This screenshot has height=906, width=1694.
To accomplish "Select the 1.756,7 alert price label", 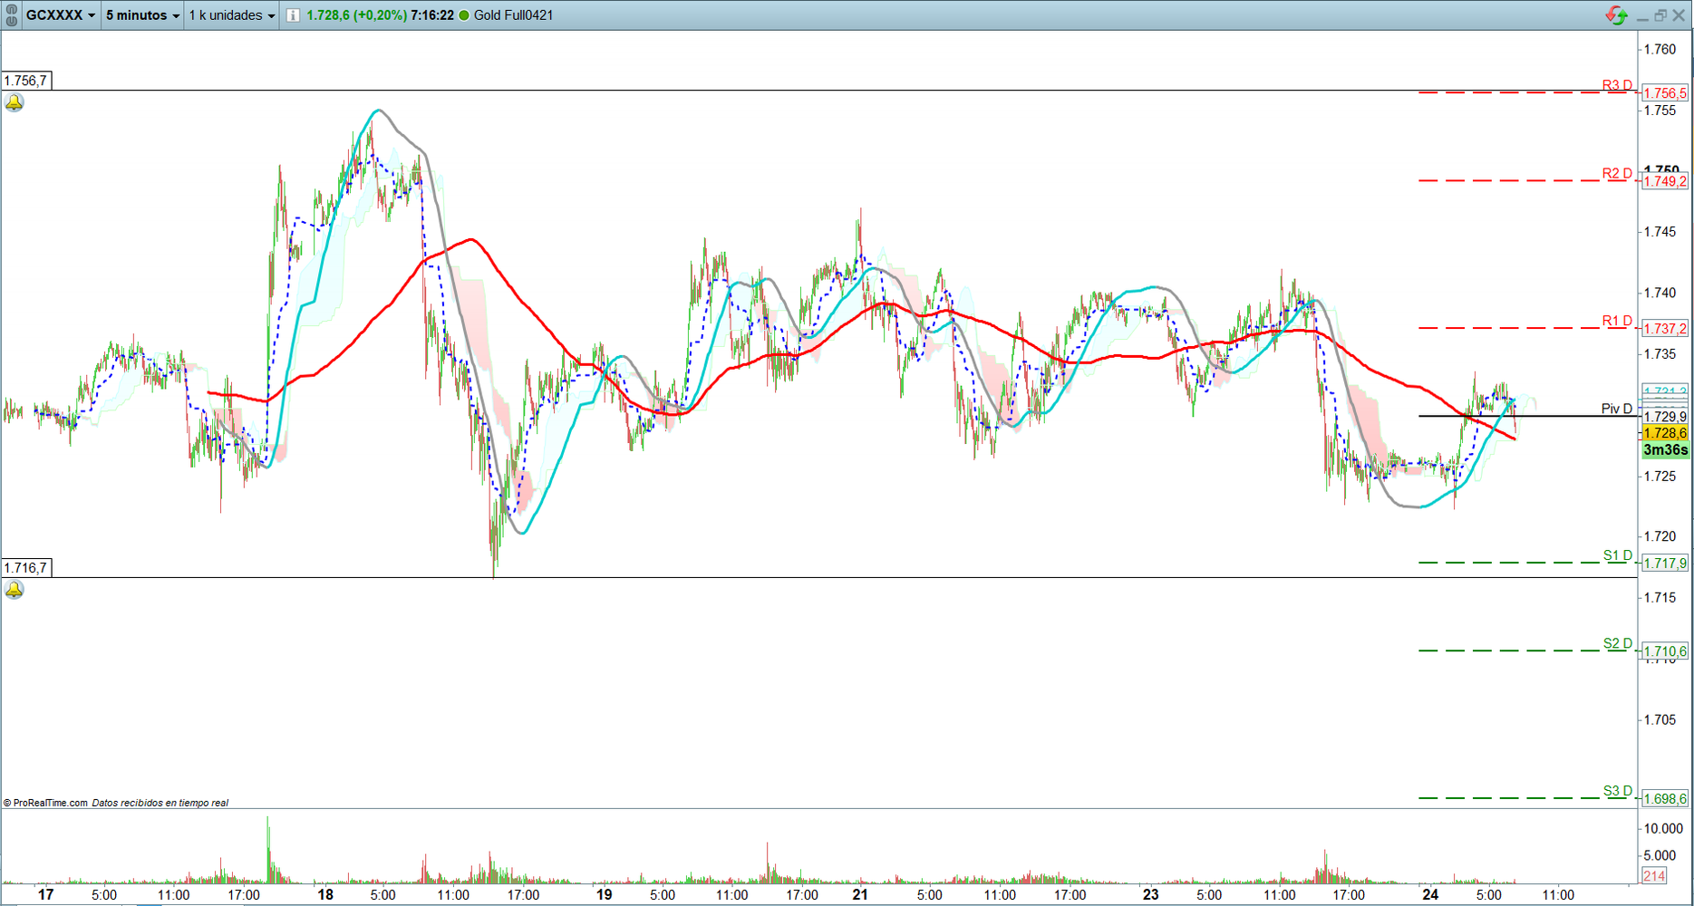I will click(x=26, y=81).
